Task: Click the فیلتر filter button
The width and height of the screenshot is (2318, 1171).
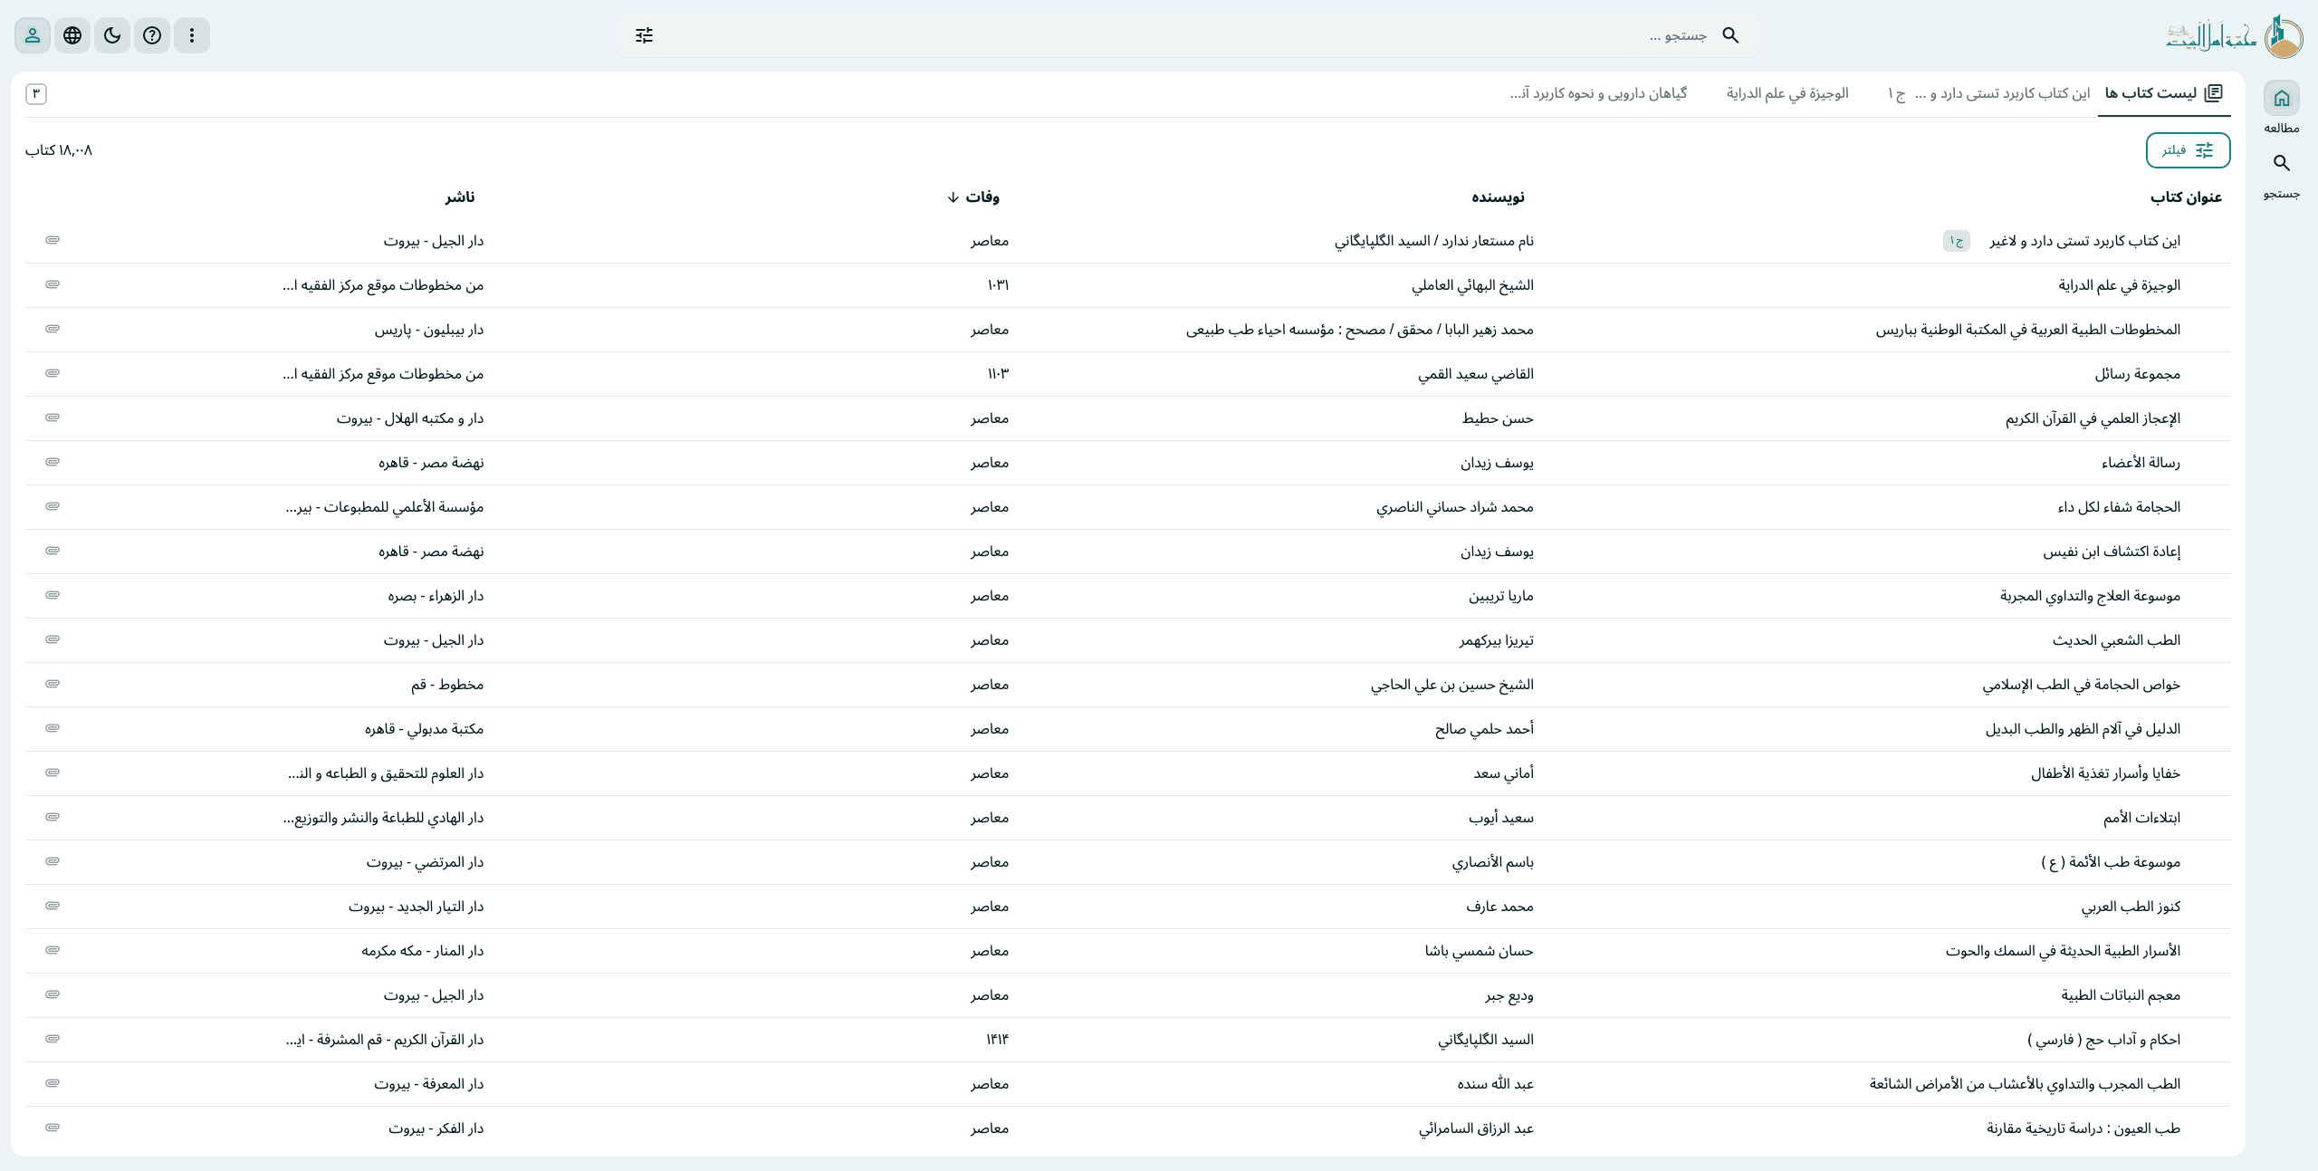Action: click(x=2188, y=150)
